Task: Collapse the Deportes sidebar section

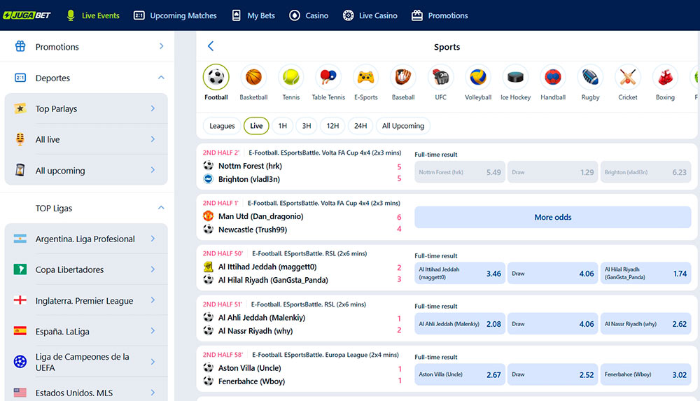Action: point(161,78)
